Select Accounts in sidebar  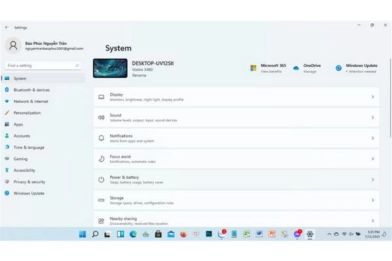(22, 136)
